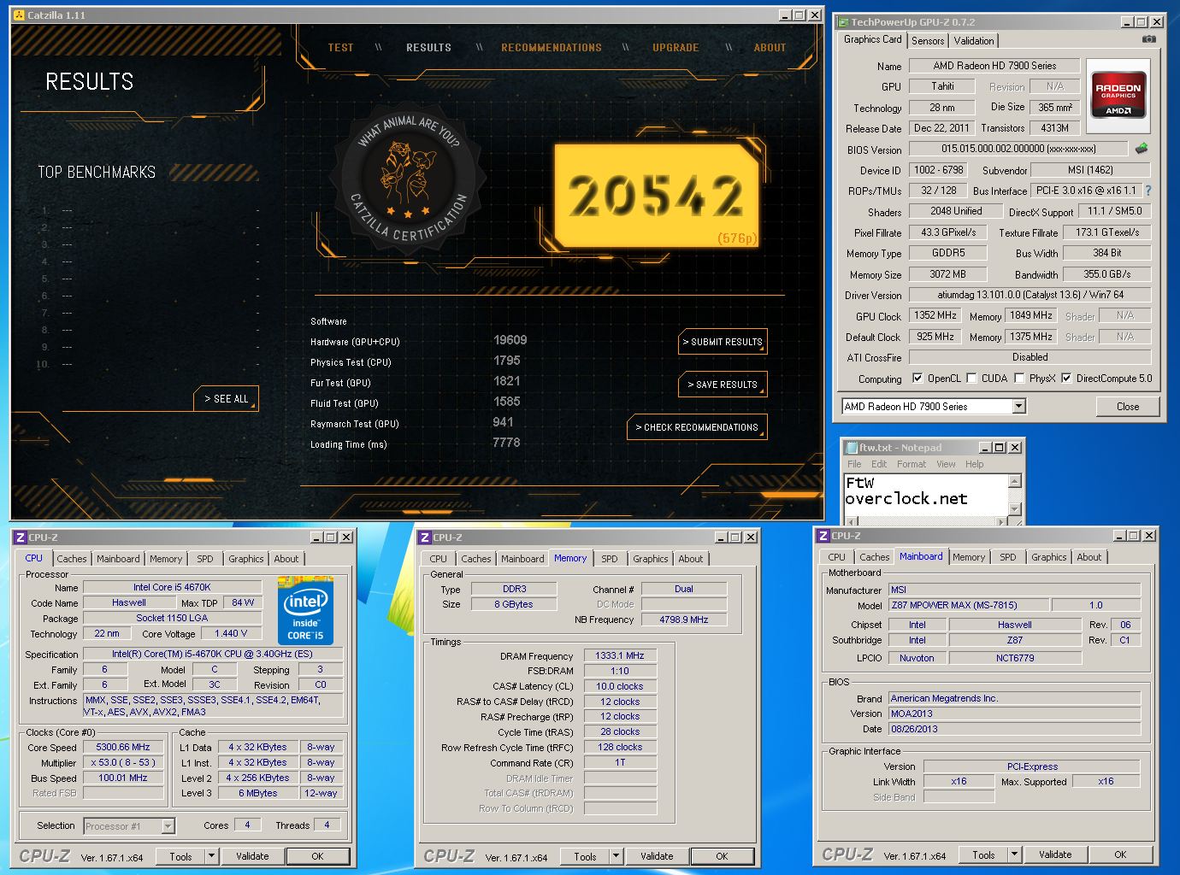Screen dimensions: 1180x875
Task: Switch to the Validation tab in GPU-Z
Action: click(974, 41)
